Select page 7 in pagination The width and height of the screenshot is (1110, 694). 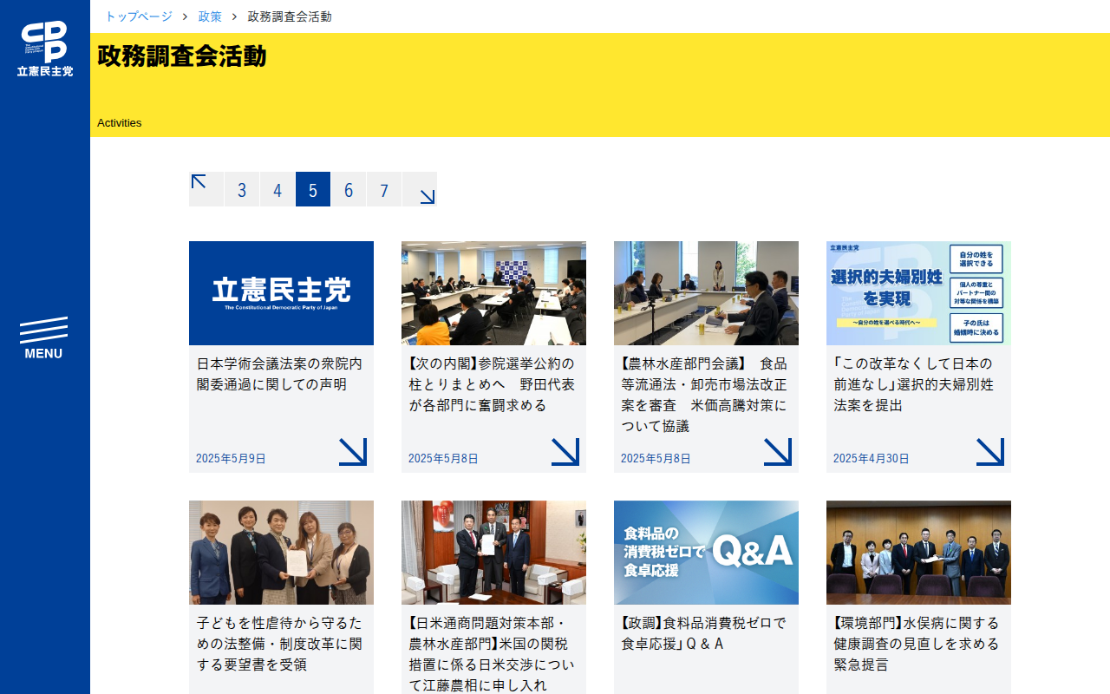click(x=384, y=189)
